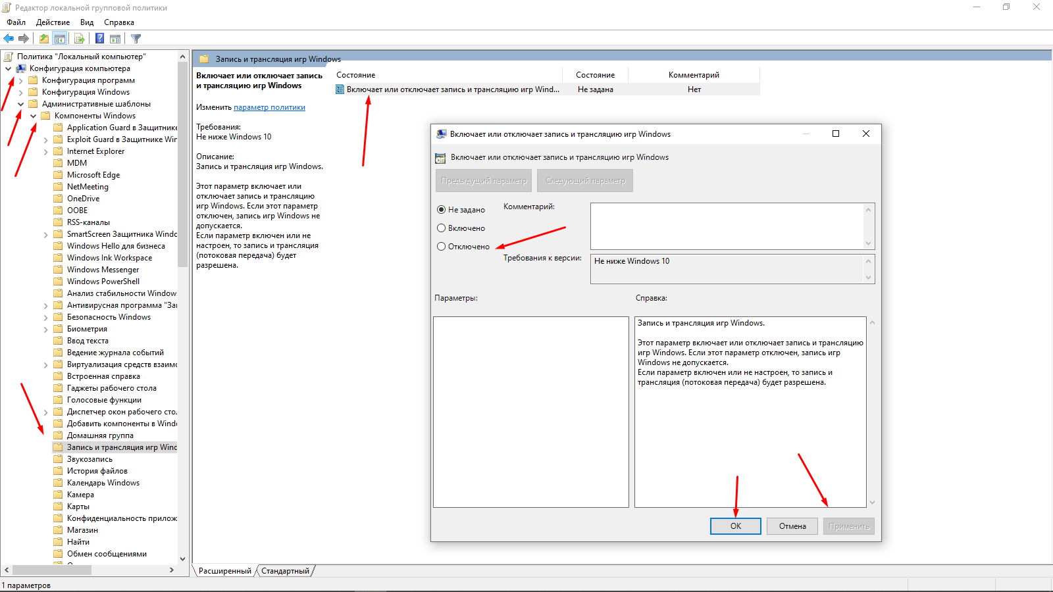The height and width of the screenshot is (592, 1053).
Task: Expand the Конфигурация Windows node
Action: pos(20,92)
